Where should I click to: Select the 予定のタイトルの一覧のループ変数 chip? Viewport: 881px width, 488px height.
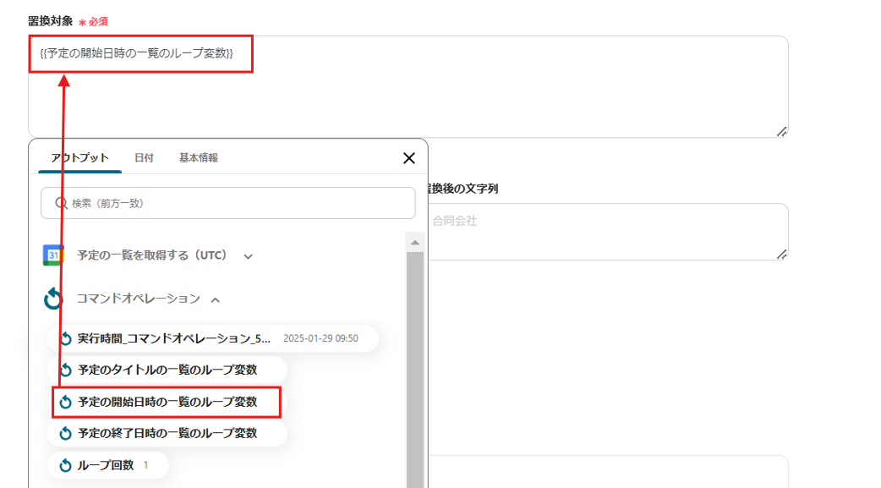click(x=169, y=370)
